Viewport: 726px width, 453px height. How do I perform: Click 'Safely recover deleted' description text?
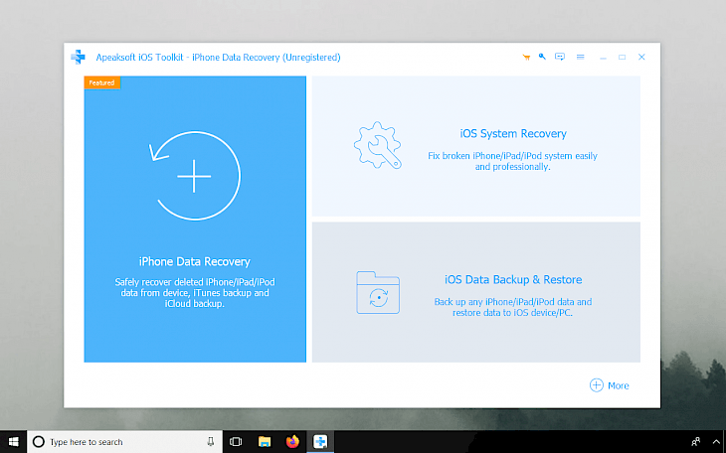(195, 293)
